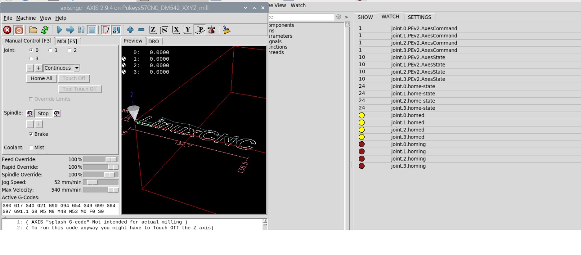581x255 pixels.
Task: Zoom out with the blue minus icon
Action: 141,30
